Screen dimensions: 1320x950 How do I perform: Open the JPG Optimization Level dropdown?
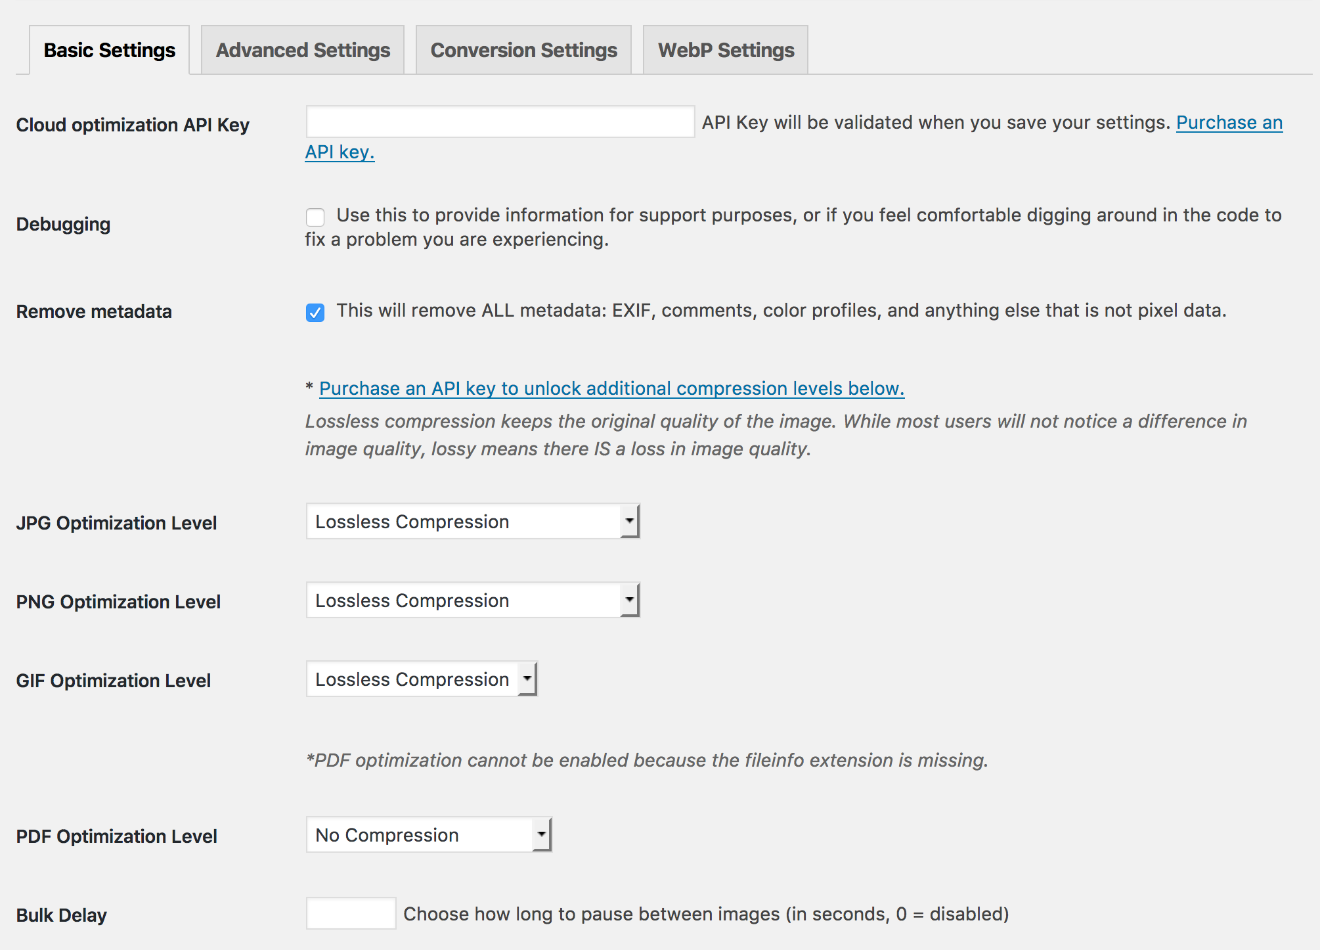point(463,522)
